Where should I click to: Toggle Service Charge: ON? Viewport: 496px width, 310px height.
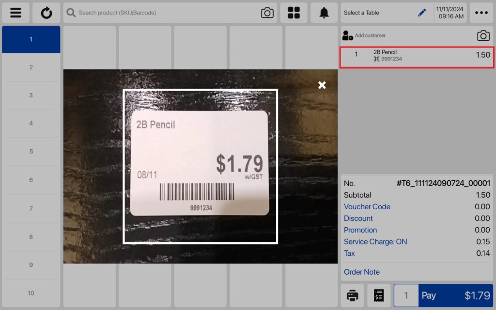click(x=375, y=242)
